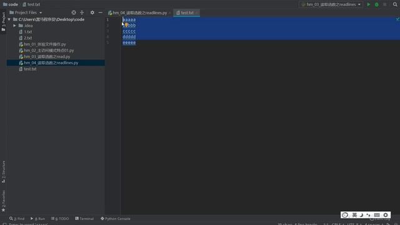Screen dimensions: 400x225
Task: Select 2.txt in the project tree
Action: pos(26,38)
